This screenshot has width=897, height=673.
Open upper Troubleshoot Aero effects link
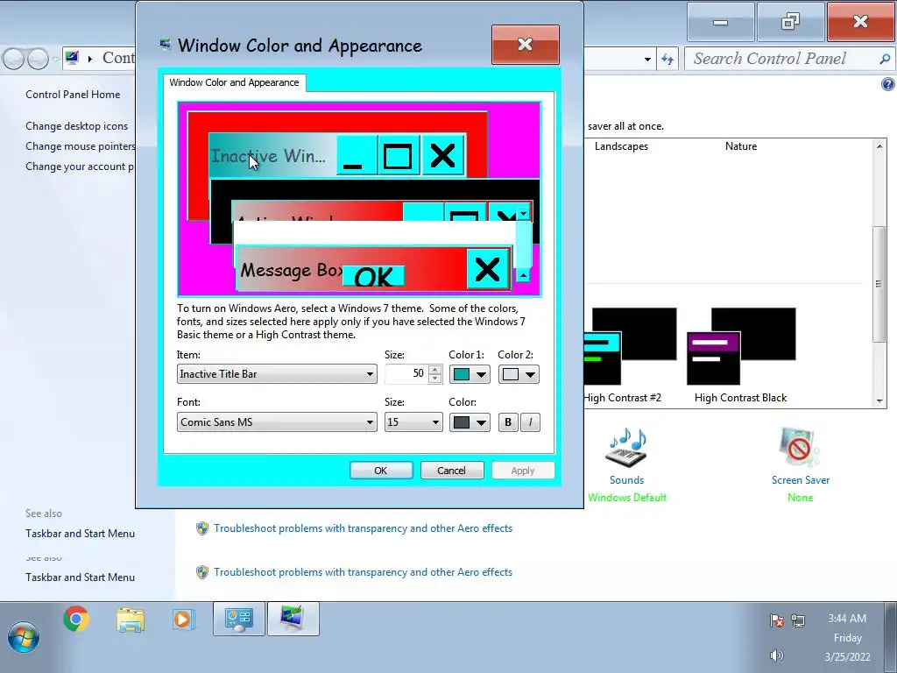click(x=363, y=528)
